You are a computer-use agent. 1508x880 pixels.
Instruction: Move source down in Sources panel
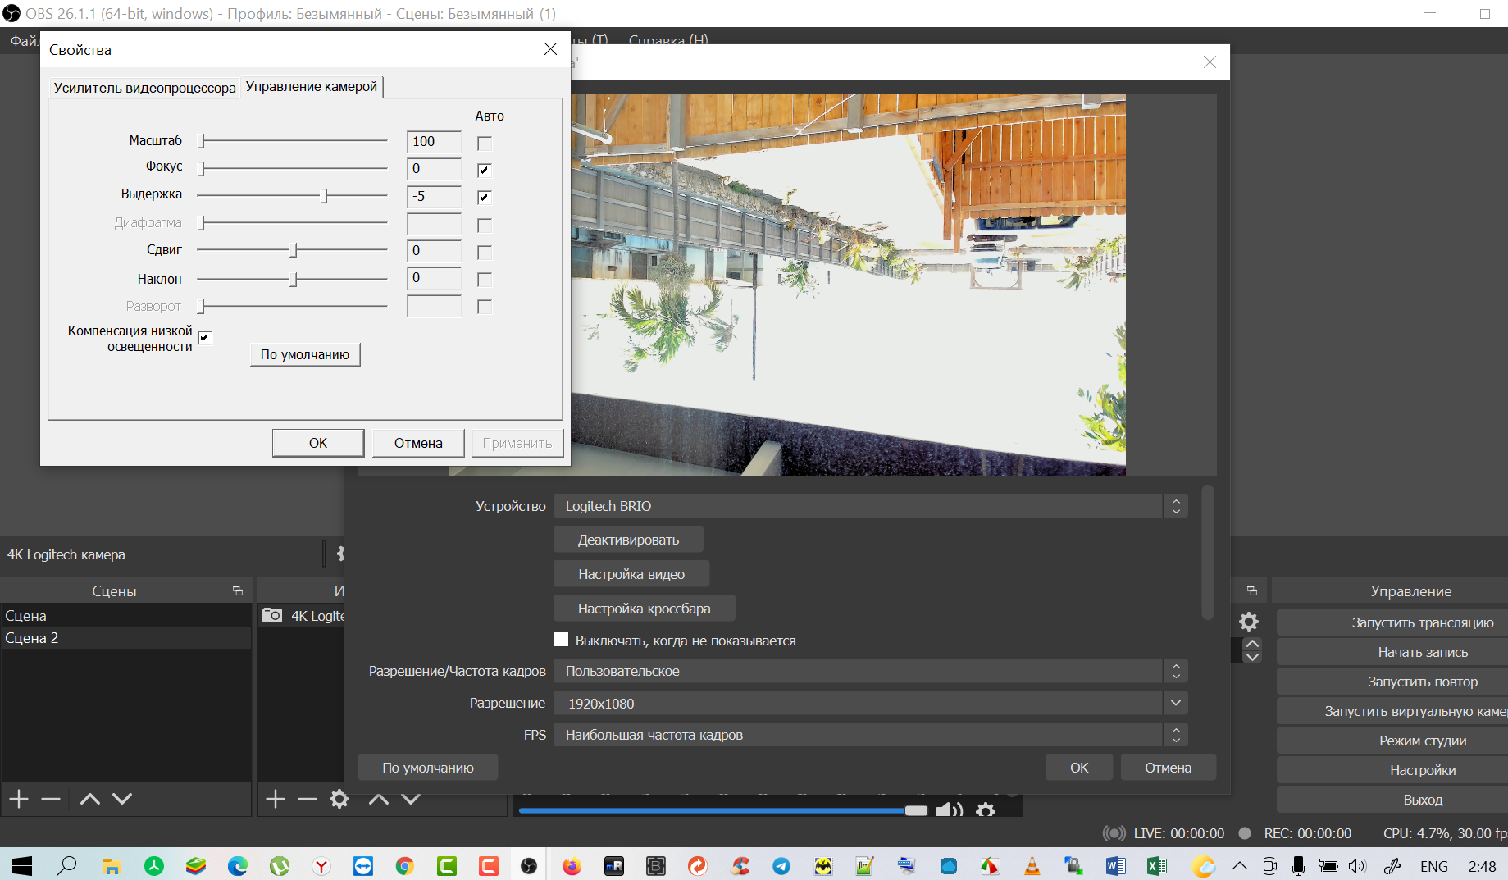click(411, 799)
